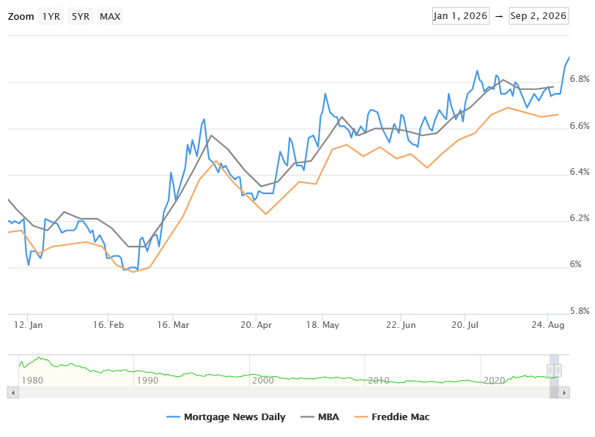Image resolution: width=595 pixels, height=437 pixels.
Task: Edit the Sep 2, 2026 end date
Action: [539, 16]
